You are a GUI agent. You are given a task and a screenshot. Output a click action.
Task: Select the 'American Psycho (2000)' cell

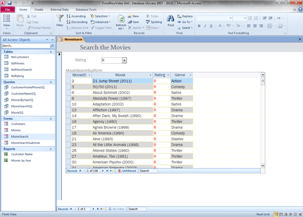tap(122, 162)
